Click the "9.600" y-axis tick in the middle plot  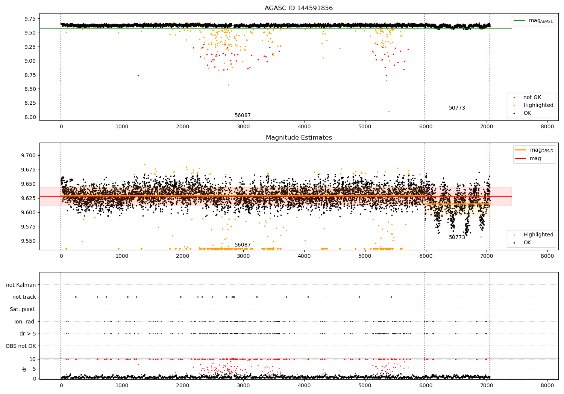[29, 213]
